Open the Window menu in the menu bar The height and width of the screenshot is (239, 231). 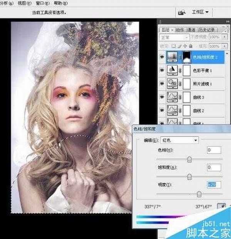[x=39, y=3]
